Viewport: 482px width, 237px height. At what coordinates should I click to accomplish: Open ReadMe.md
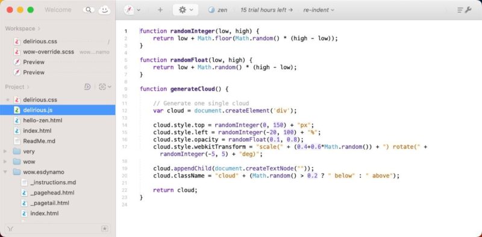click(x=39, y=141)
